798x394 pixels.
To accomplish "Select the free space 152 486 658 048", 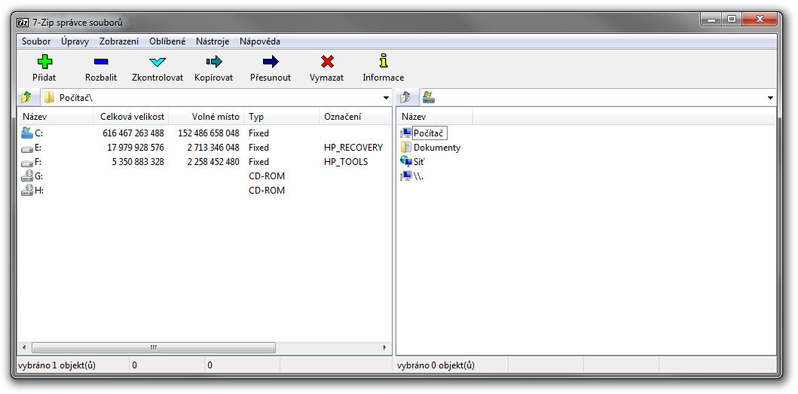I will pos(209,133).
